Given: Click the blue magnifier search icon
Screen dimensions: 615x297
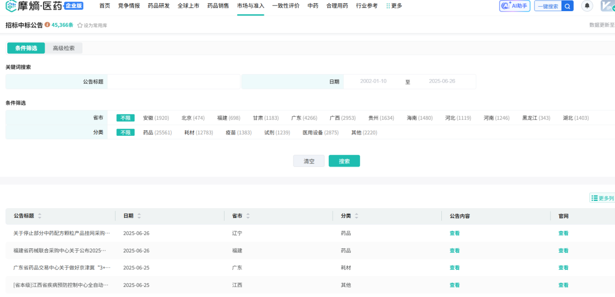Looking at the screenshot, I should 567,6.
